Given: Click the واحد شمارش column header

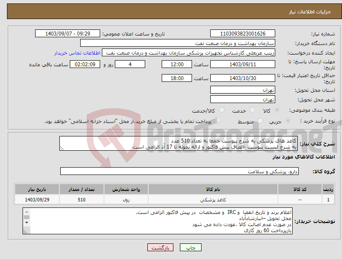Looking at the screenshot, I should tap(126, 189).
